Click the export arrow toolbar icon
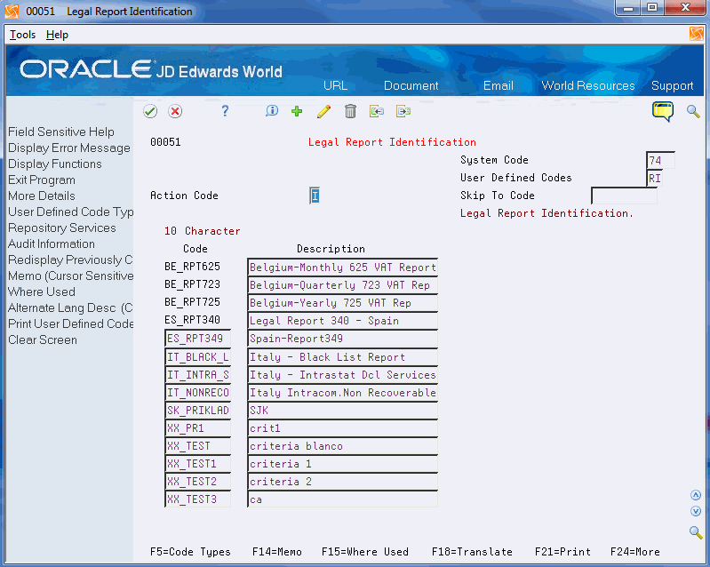The image size is (710, 567). pos(403,111)
